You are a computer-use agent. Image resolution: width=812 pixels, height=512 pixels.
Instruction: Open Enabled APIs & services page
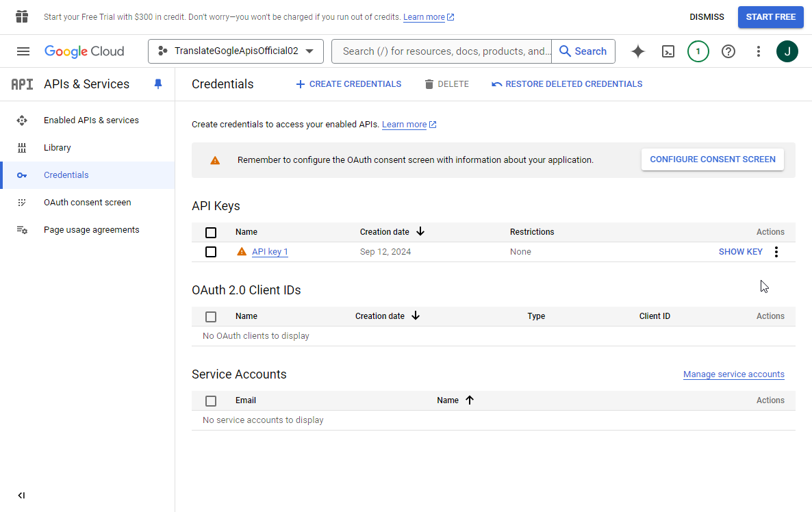click(91, 120)
